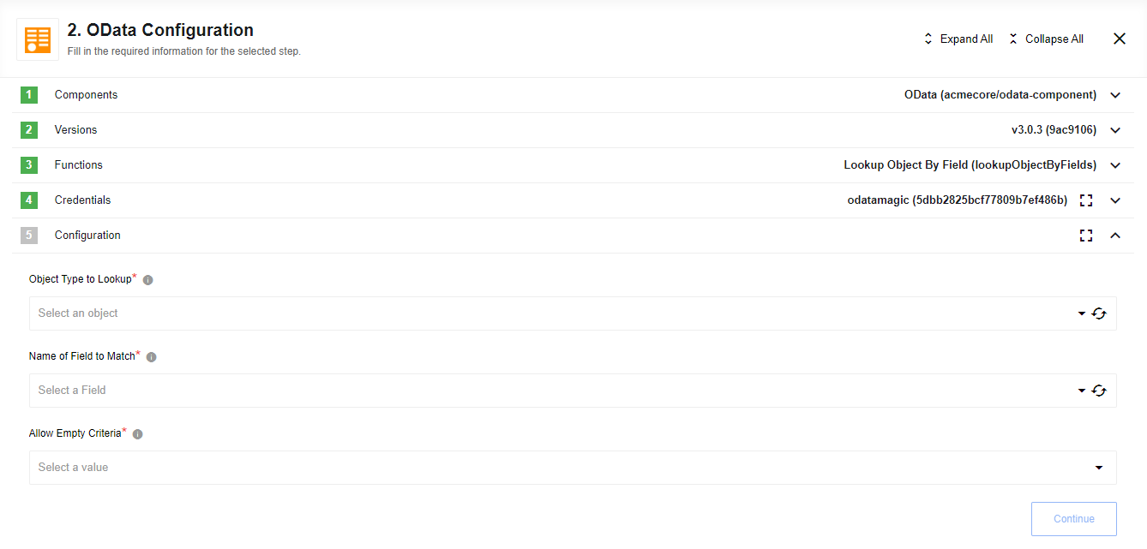1147x549 pixels.
Task: Open the Configuration fullscreen view icon
Action: coord(1086,235)
